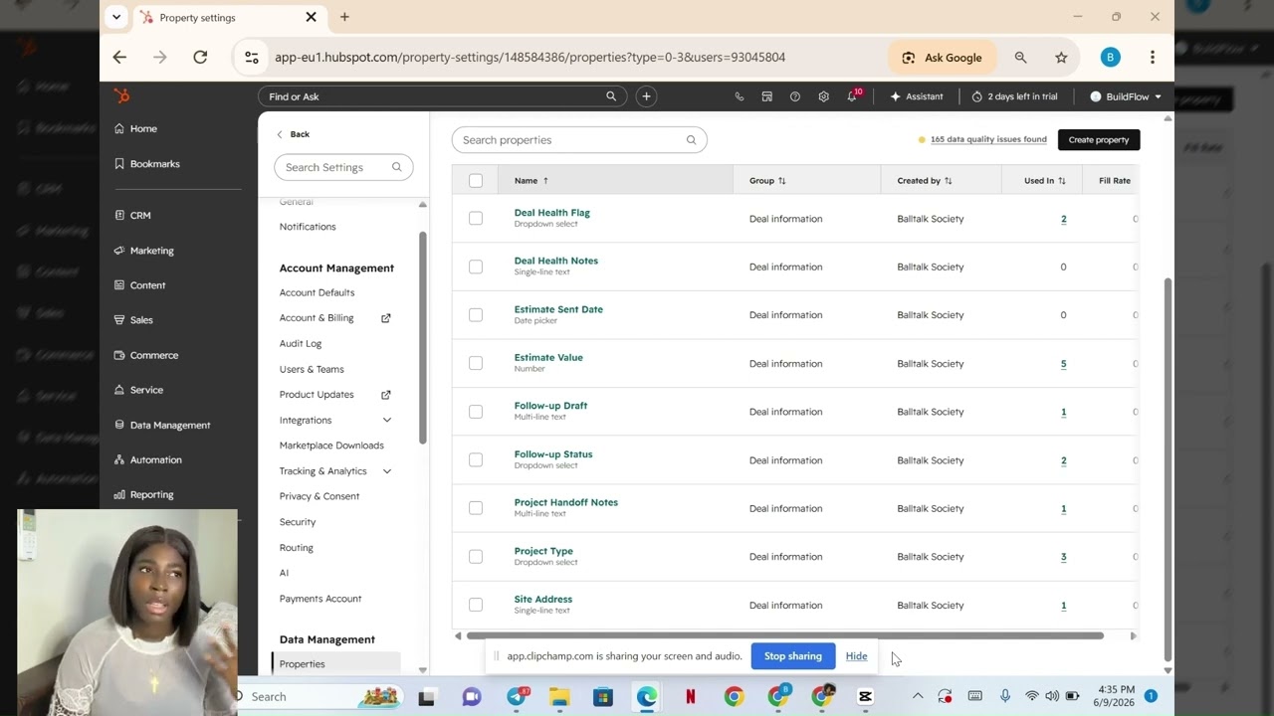Go Back from settings sidebar

pyautogui.click(x=293, y=134)
